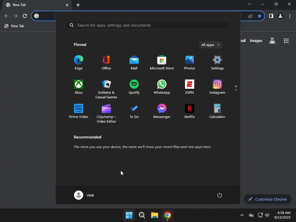Open the volume control in system tray

(267, 215)
